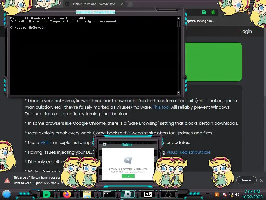
Task: Click Show all downloads button
Action: [x=246, y=180]
